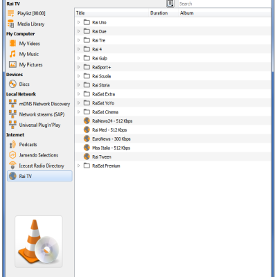Screen dimensions: 277x277
Task: Select 'mDNS Network Discovery' text
Action: point(44,104)
